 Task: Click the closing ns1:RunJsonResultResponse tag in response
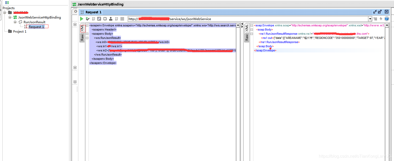[279, 42]
